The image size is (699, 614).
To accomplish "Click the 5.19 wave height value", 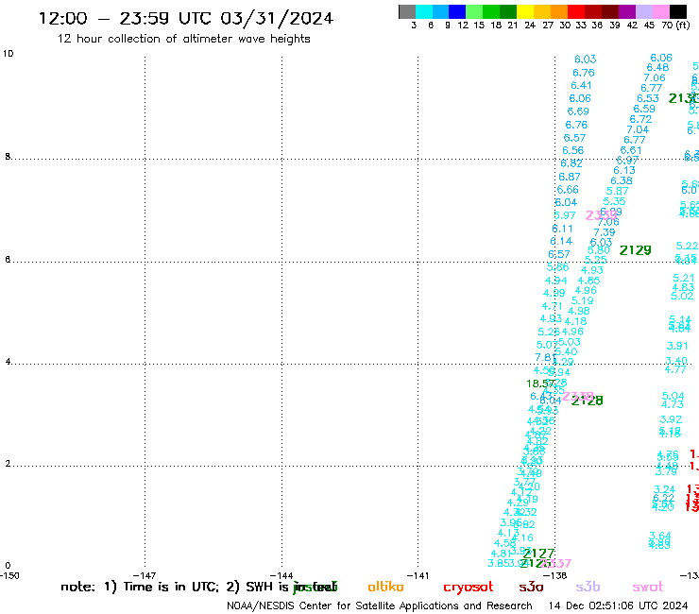I will [x=582, y=300].
